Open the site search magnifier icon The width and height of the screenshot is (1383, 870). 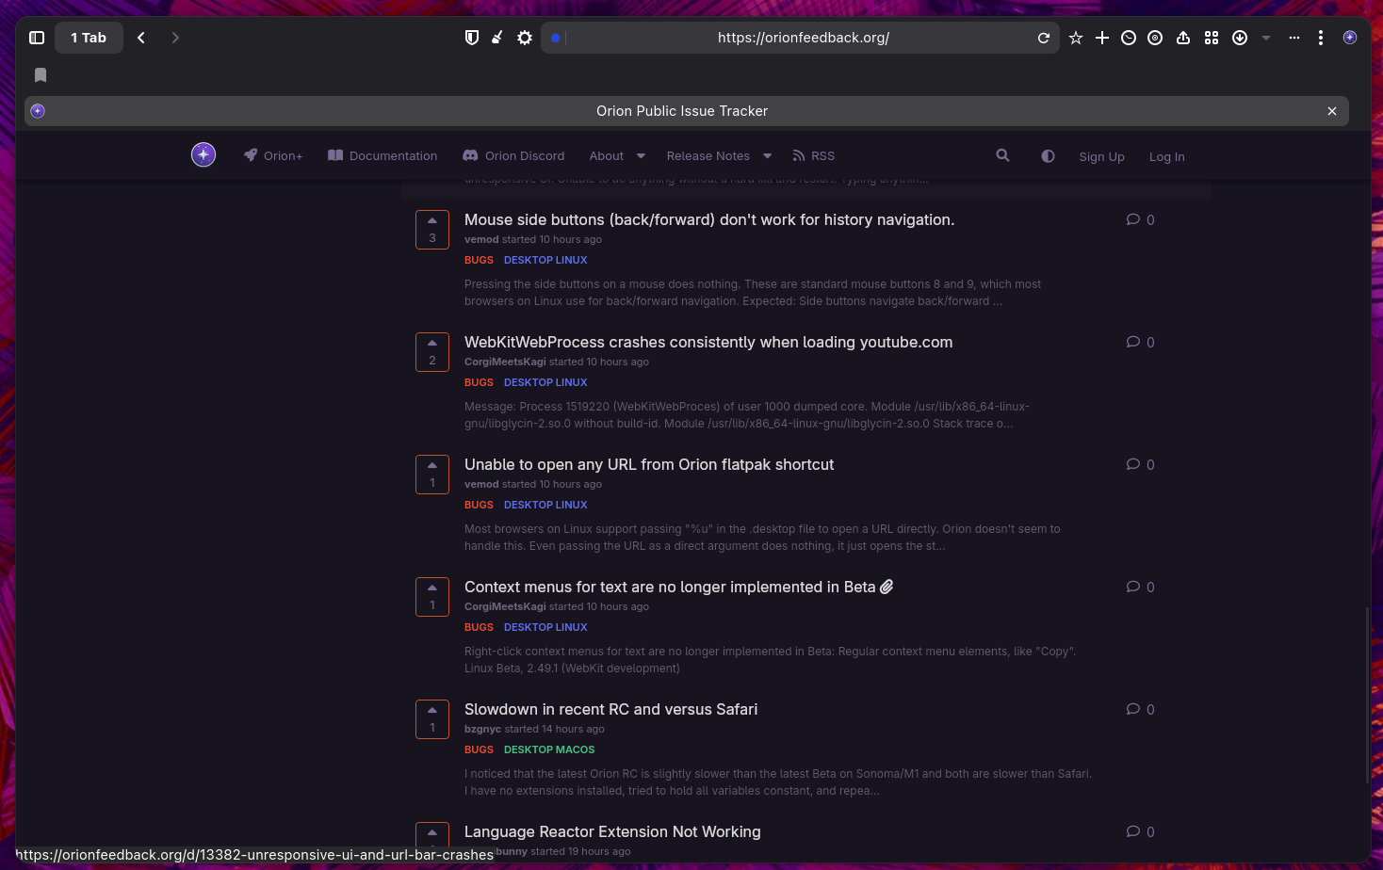point(1002,155)
